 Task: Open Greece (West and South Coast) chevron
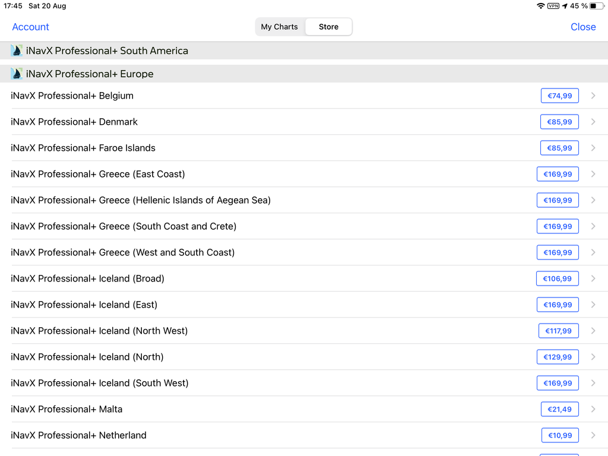click(593, 252)
